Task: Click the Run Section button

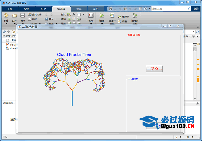Action: [123, 17]
